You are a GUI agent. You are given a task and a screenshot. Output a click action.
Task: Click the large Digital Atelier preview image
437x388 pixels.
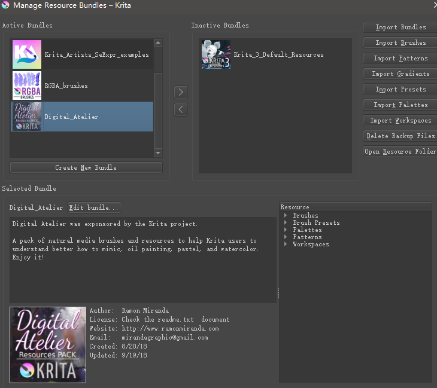pos(48,345)
